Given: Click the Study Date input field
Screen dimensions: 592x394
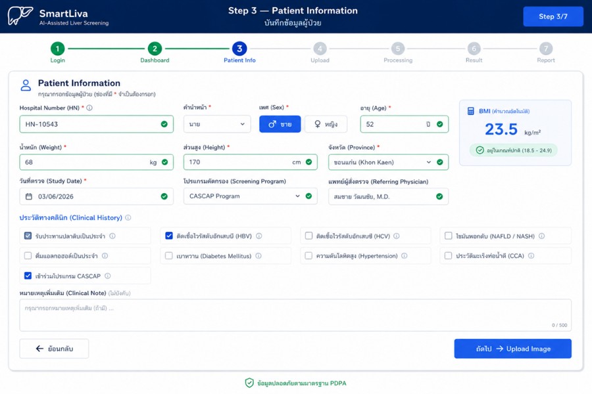Looking at the screenshot, I should (97, 196).
